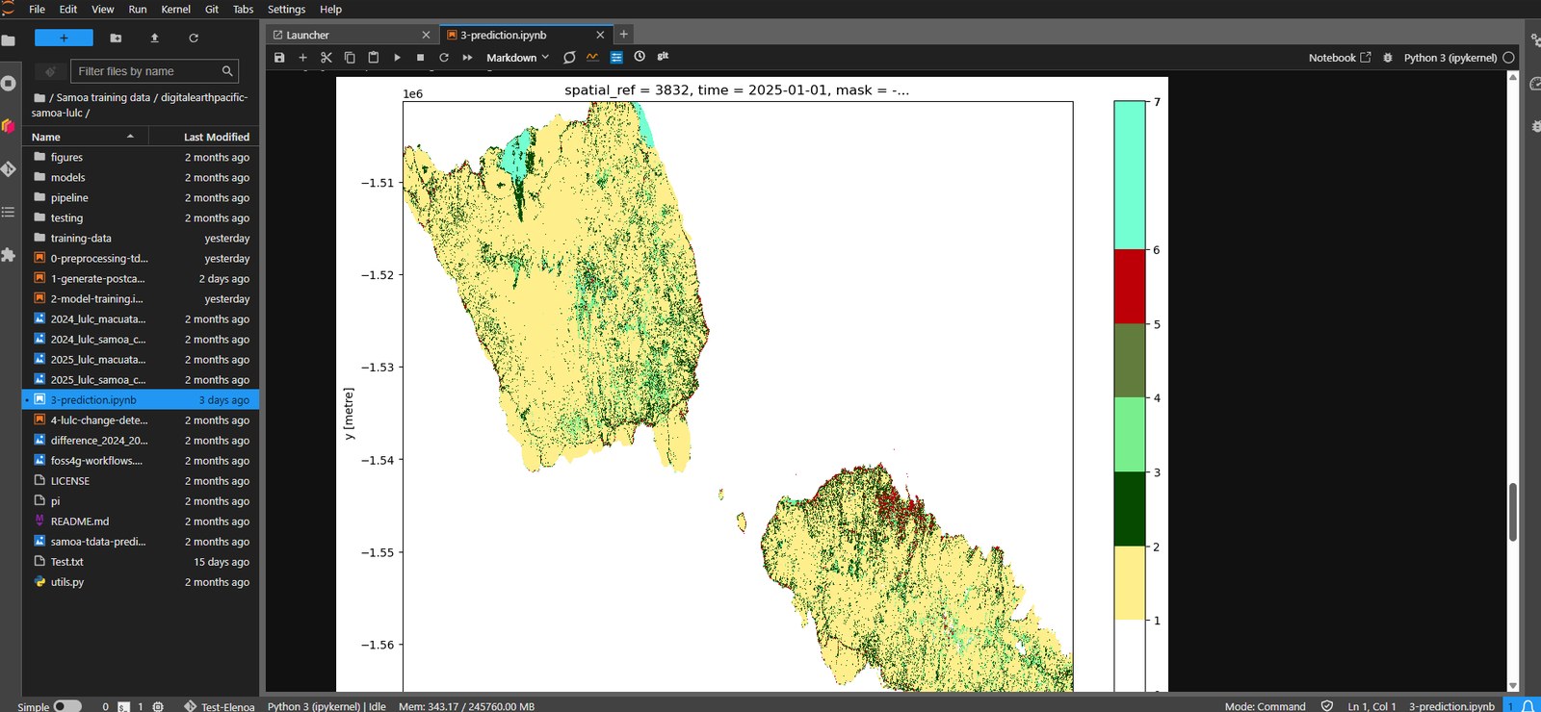
Task: Click the git icon in notebook toolbar
Action: pos(663,57)
